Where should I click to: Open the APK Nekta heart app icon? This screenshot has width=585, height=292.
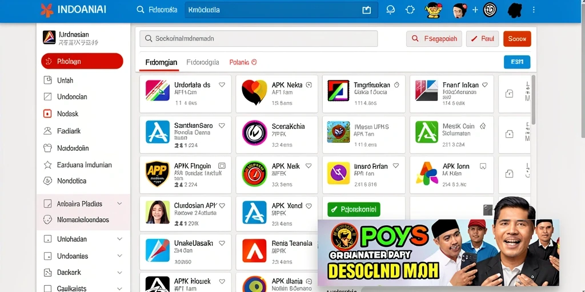pyautogui.click(x=254, y=92)
